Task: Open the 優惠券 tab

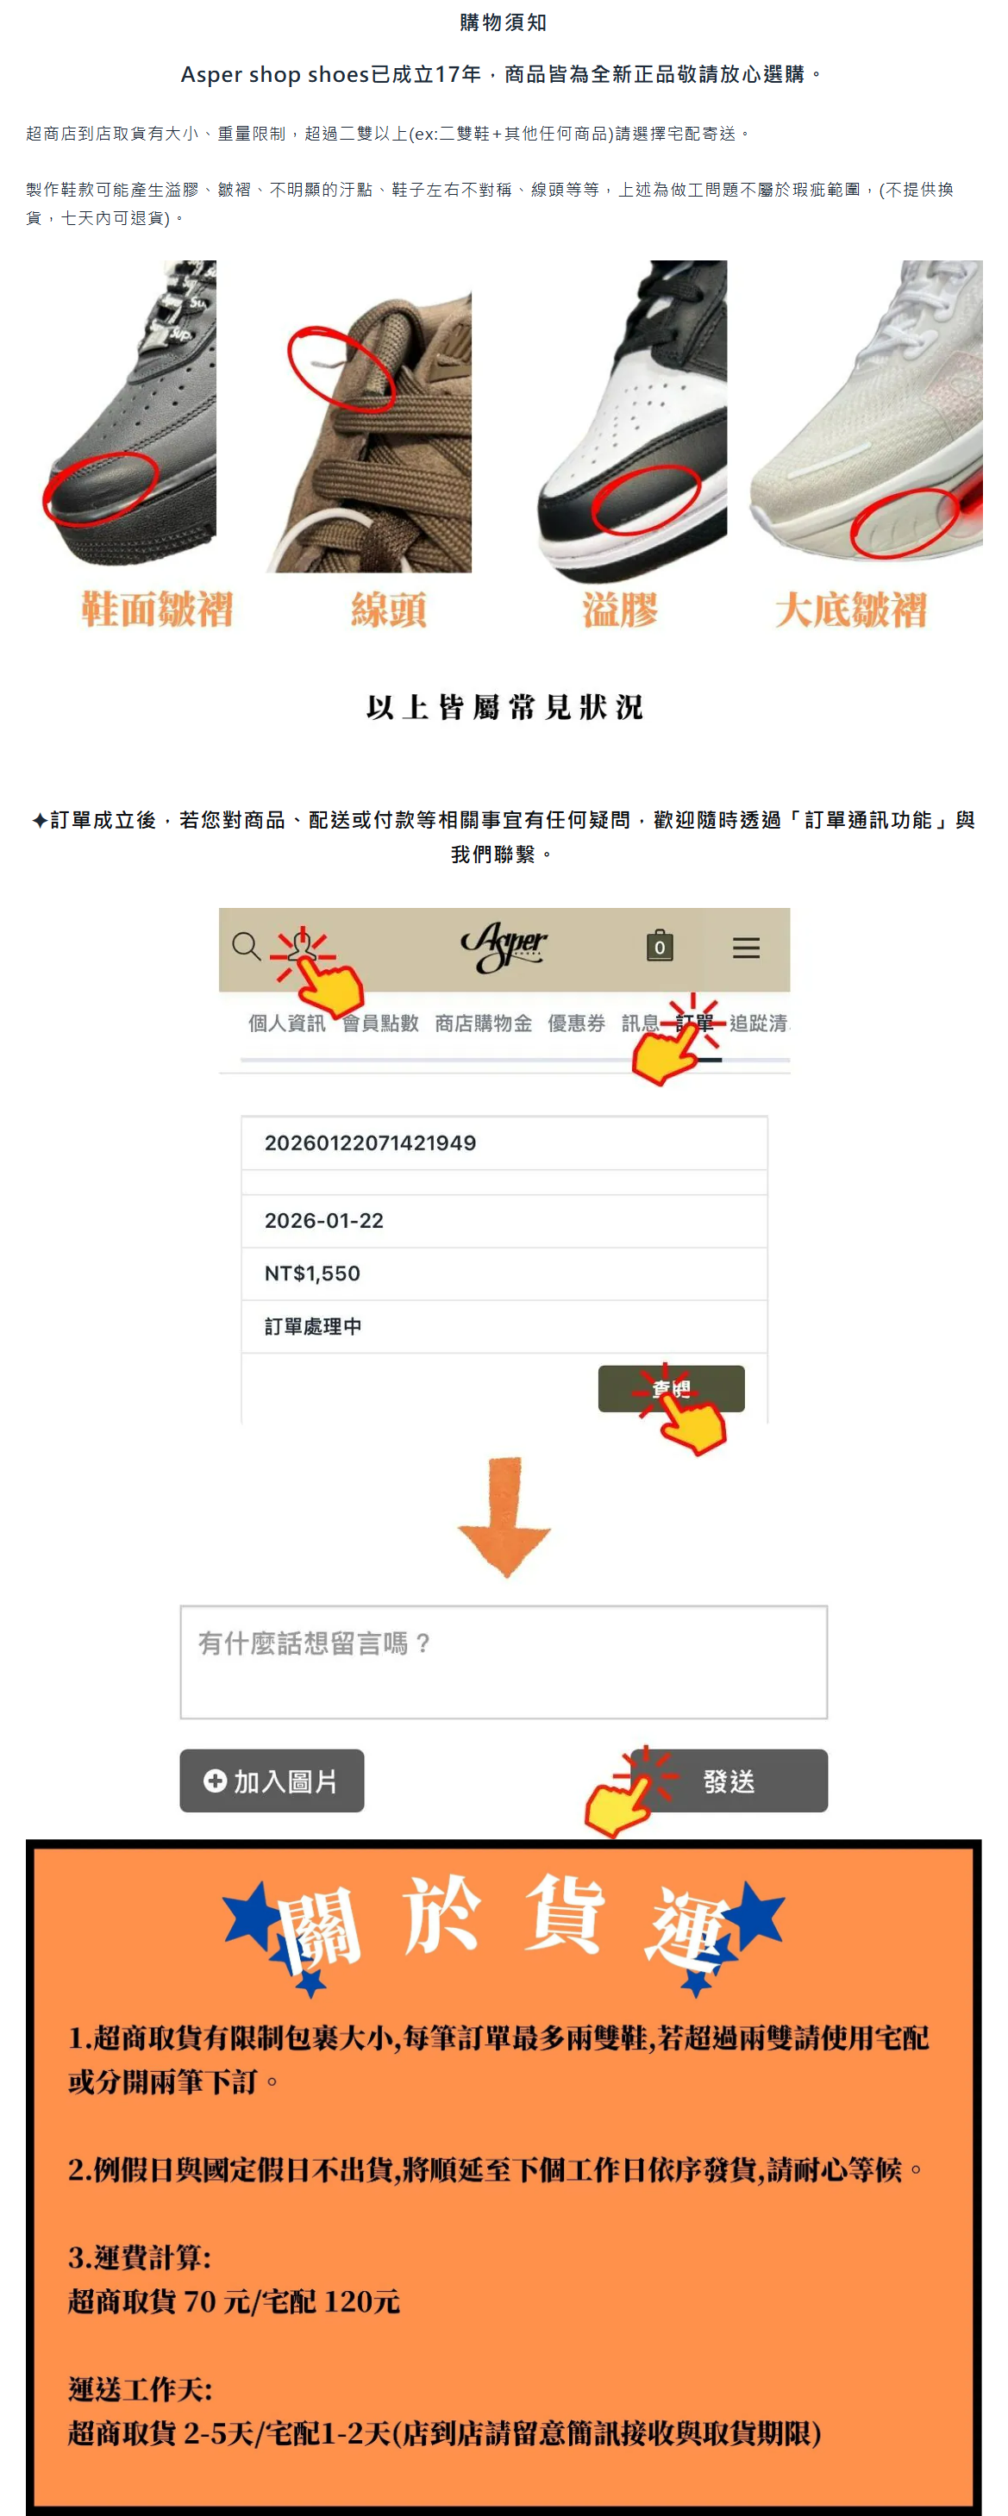Action: [x=576, y=1023]
